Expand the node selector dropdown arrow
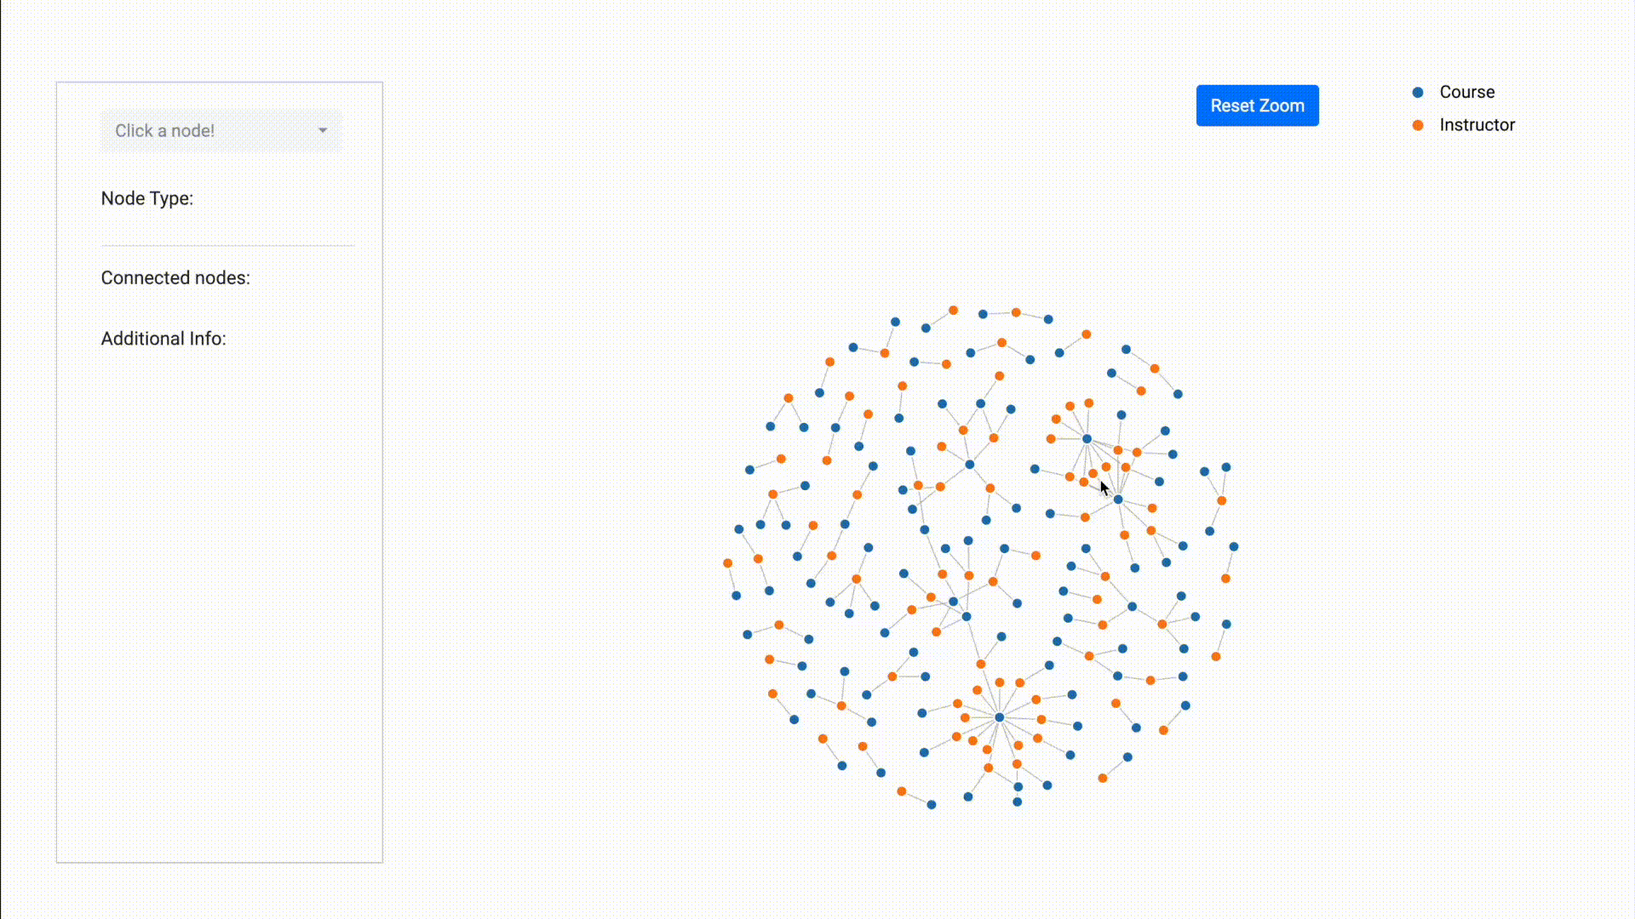Viewport: 1635px width, 919px height. (x=323, y=131)
